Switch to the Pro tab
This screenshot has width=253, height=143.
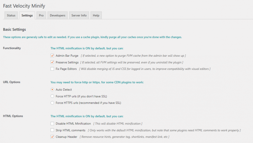click(x=41, y=15)
